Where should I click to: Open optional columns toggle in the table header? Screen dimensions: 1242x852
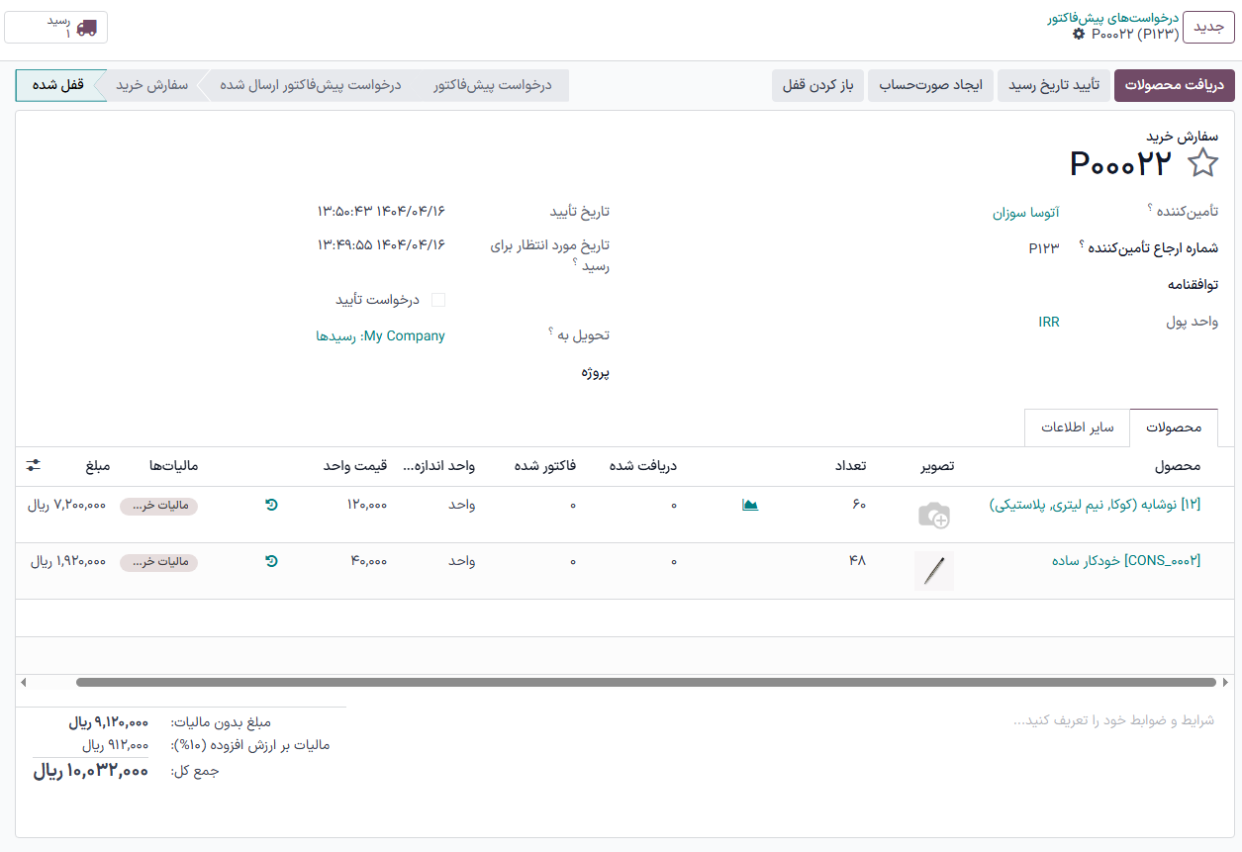32,465
